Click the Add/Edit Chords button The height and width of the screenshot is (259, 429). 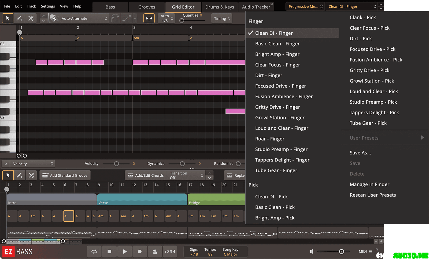pos(146,175)
